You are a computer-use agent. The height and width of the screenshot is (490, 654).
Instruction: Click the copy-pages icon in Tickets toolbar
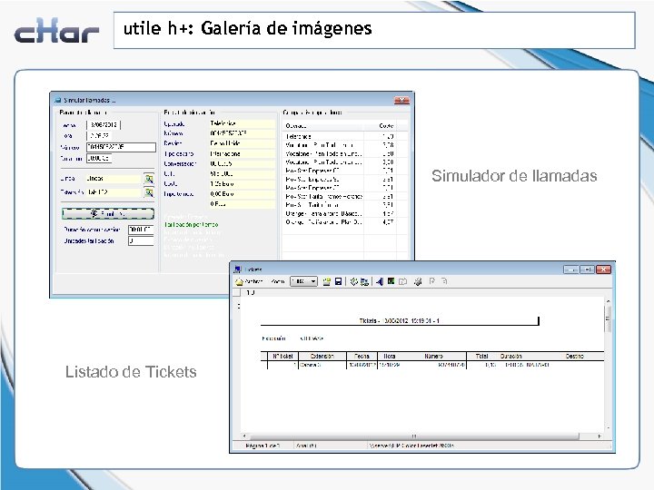tap(402, 281)
